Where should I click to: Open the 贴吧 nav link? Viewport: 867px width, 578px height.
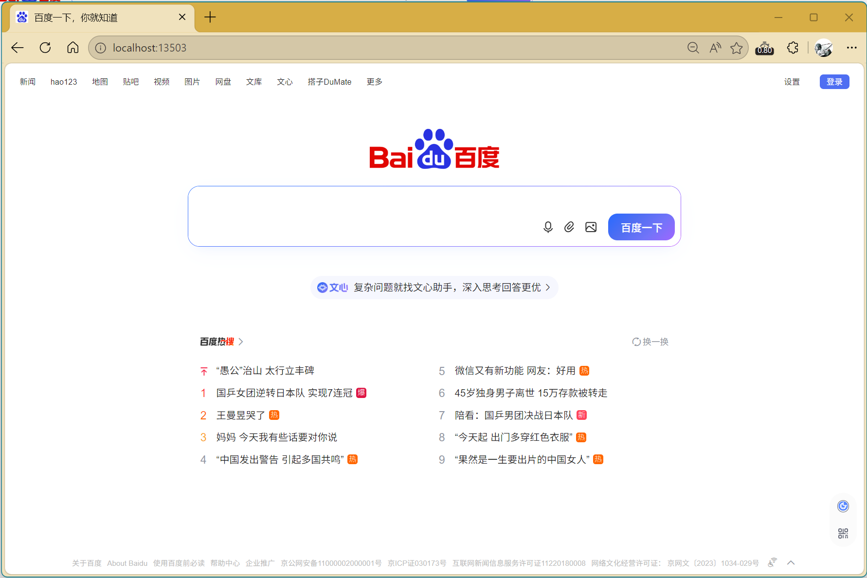pyautogui.click(x=131, y=82)
